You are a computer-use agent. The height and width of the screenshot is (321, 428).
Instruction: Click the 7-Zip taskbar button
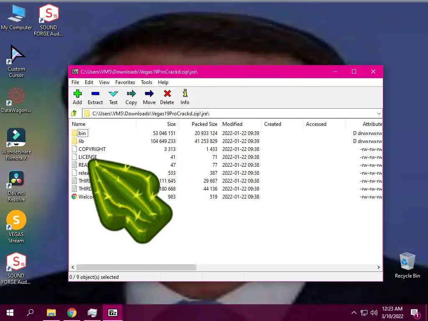coord(113,313)
